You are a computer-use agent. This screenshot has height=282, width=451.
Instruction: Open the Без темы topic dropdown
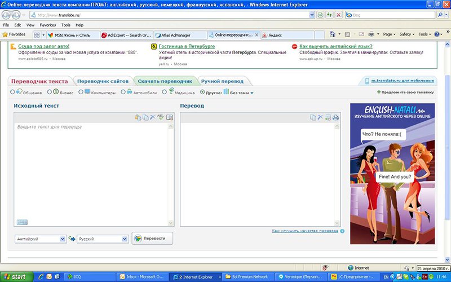click(242, 93)
